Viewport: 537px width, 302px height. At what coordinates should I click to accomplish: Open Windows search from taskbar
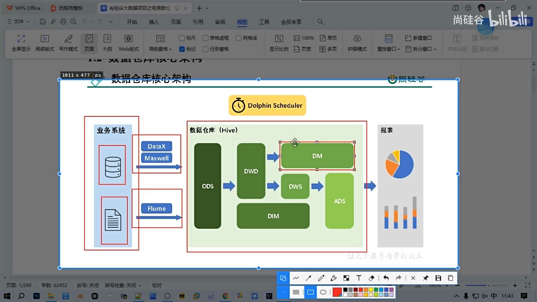point(22,296)
